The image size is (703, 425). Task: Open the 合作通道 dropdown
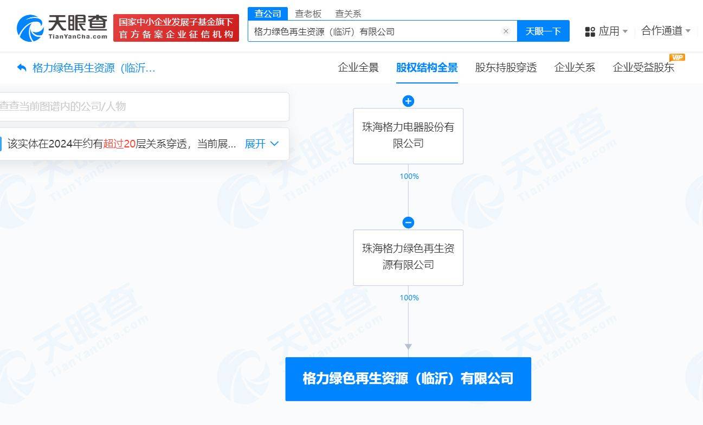(666, 31)
